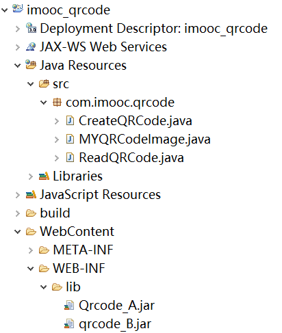The width and height of the screenshot is (282, 333).
Task: Collapse the src folder arrow
Action: 31,84
